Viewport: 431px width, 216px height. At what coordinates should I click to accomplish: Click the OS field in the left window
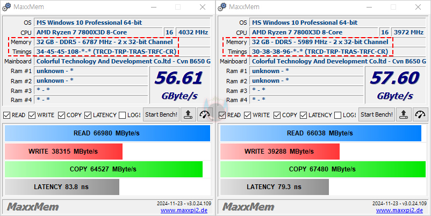(122, 23)
